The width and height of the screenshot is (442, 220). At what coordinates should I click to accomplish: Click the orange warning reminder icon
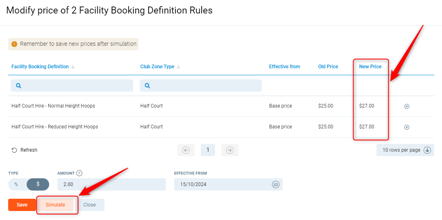14,44
